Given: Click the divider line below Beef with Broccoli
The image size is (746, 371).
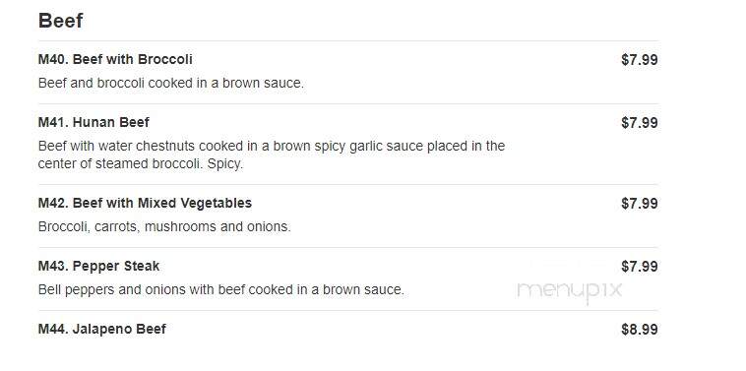Looking at the screenshot, I should pos(348,103).
